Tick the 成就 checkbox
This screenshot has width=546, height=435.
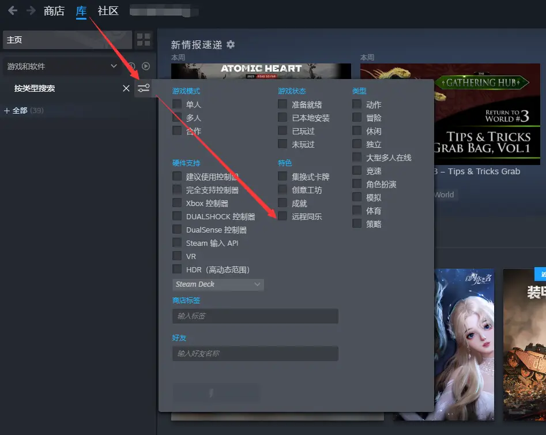click(283, 203)
